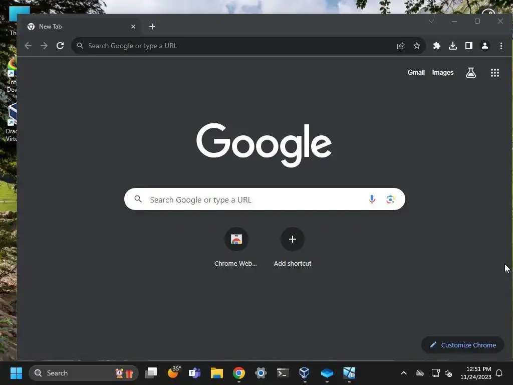This screenshot has height=385, width=513.
Task: Open a new tab with the plus button
Action: click(x=152, y=27)
